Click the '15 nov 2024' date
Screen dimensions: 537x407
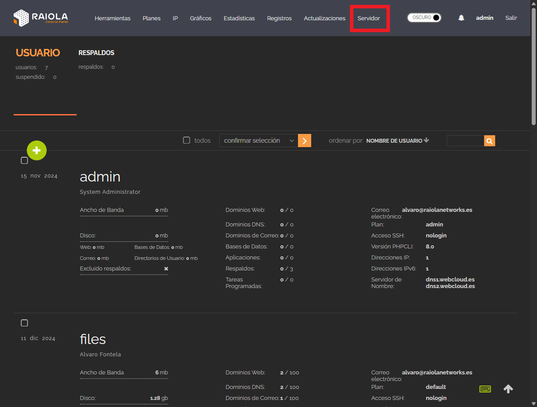pos(39,176)
